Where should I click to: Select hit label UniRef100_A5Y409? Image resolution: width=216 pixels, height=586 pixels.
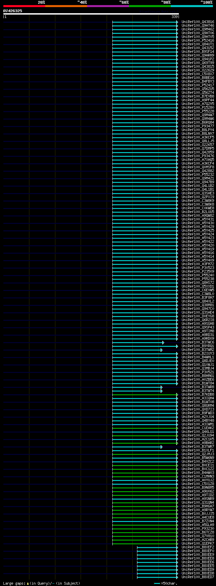click(x=198, y=260)
